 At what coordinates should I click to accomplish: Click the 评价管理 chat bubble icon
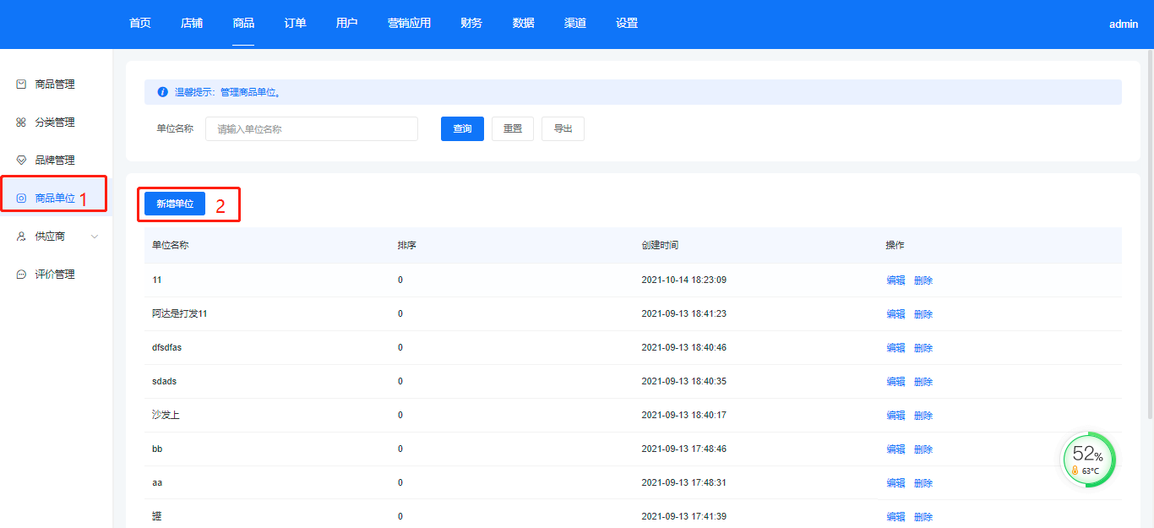21,275
